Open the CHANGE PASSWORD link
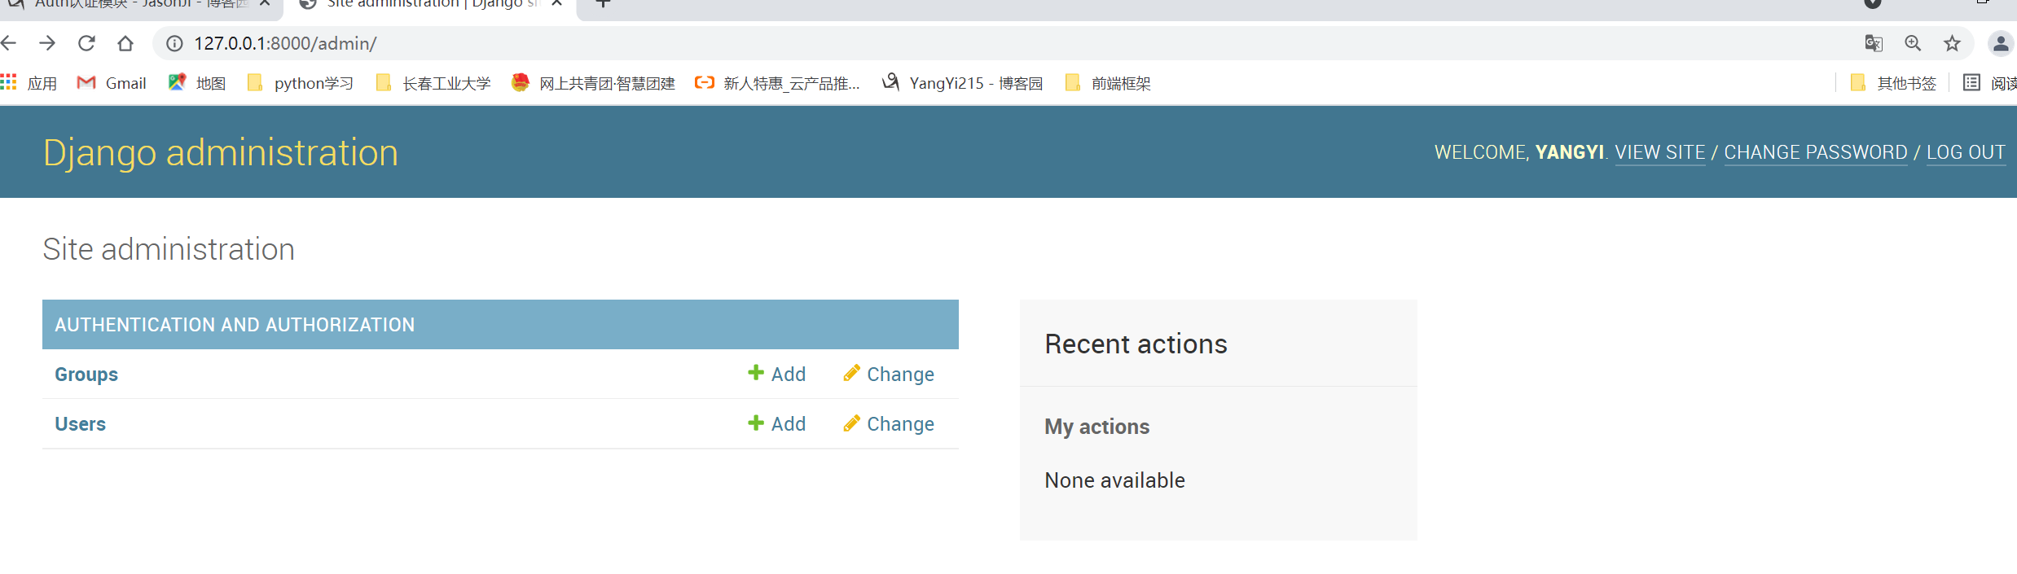This screenshot has width=2017, height=574. click(1815, 152)
